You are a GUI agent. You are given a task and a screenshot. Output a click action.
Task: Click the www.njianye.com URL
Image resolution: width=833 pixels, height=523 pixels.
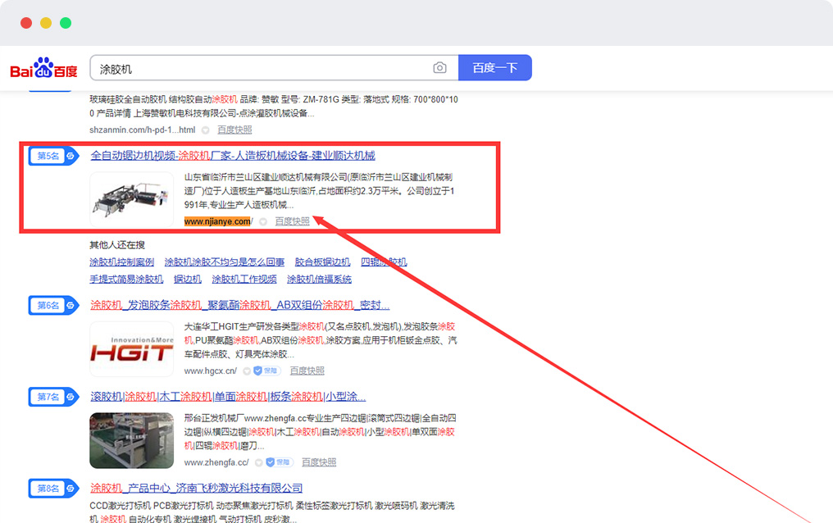[x=218, y=221]
